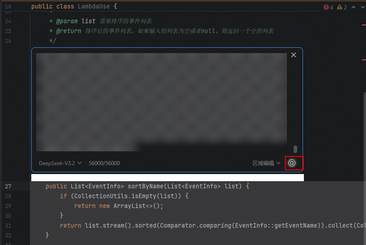This screenshot has height=245, width=366.
Task: Click the 56000/56000 token counter
Action: (x=104, y=163)
